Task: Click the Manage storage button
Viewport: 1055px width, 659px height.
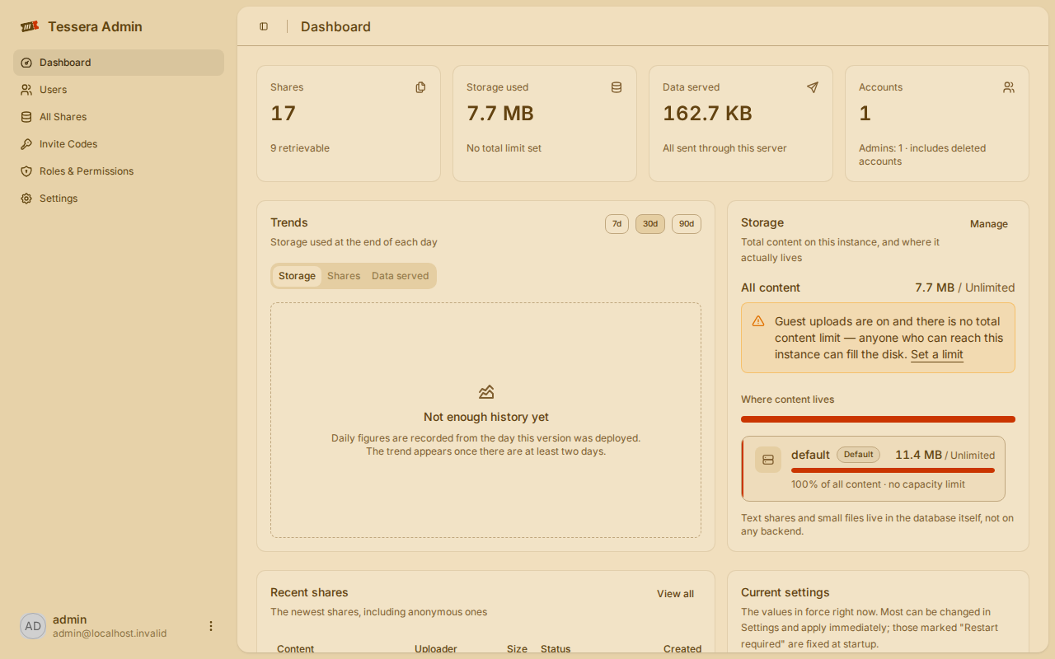Action: tap(989, 224)
